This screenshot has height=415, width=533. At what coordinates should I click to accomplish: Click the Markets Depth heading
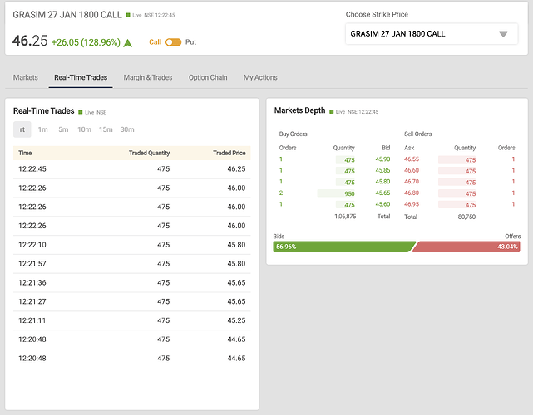coord(300,110)
